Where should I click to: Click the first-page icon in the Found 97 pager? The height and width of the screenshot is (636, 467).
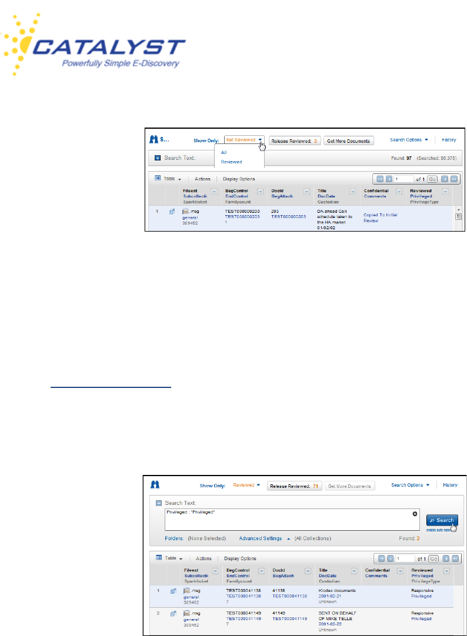(380, 179)
